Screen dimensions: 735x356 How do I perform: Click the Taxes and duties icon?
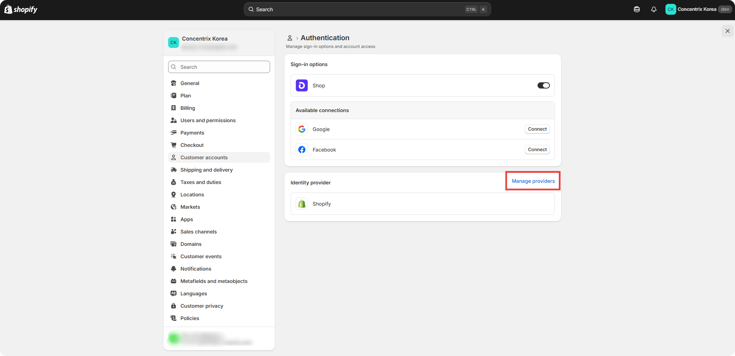[x=174, y=182]
